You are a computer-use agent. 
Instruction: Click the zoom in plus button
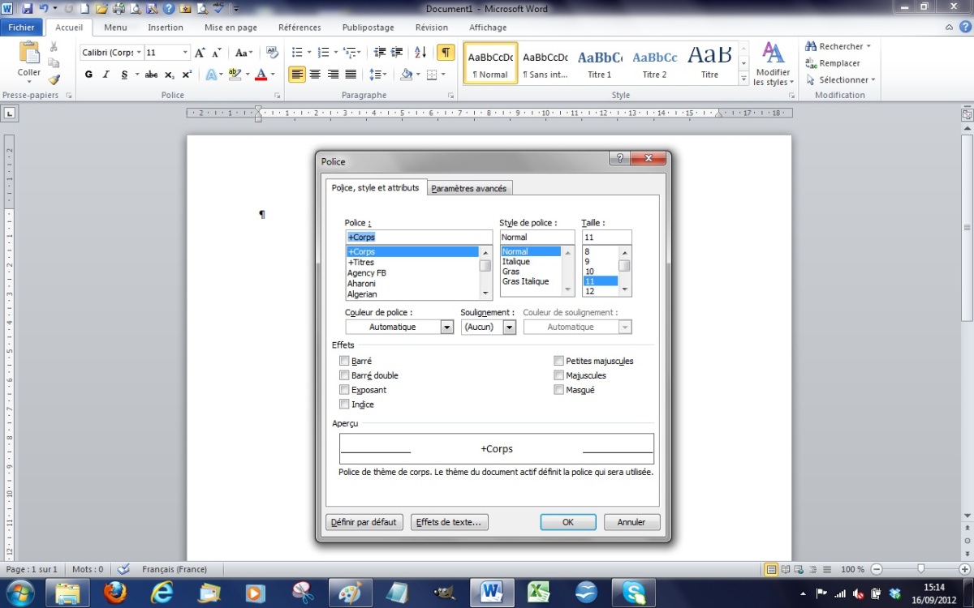964,569
